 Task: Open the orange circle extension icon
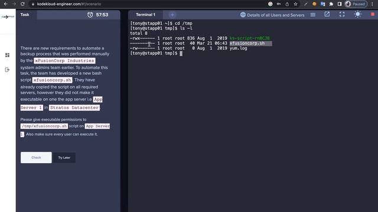[314, 4]
